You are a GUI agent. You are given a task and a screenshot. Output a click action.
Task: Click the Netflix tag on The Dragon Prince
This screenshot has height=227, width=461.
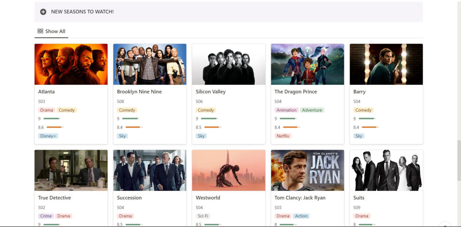283,136
